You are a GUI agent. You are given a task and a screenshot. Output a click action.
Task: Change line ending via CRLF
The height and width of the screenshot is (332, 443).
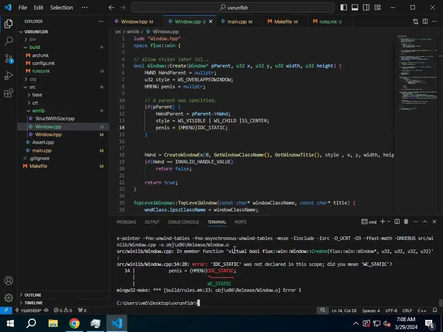pos(407,310)
